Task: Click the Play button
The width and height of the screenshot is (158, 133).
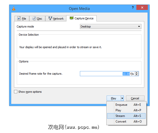Action: (x=113, y=98)
